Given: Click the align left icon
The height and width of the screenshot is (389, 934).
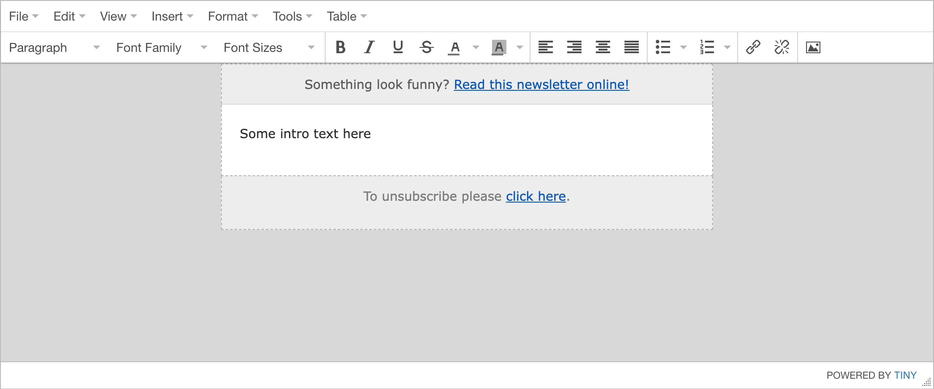Looking at the screenshot, I should pyautogui.click(x=545, y=47).
